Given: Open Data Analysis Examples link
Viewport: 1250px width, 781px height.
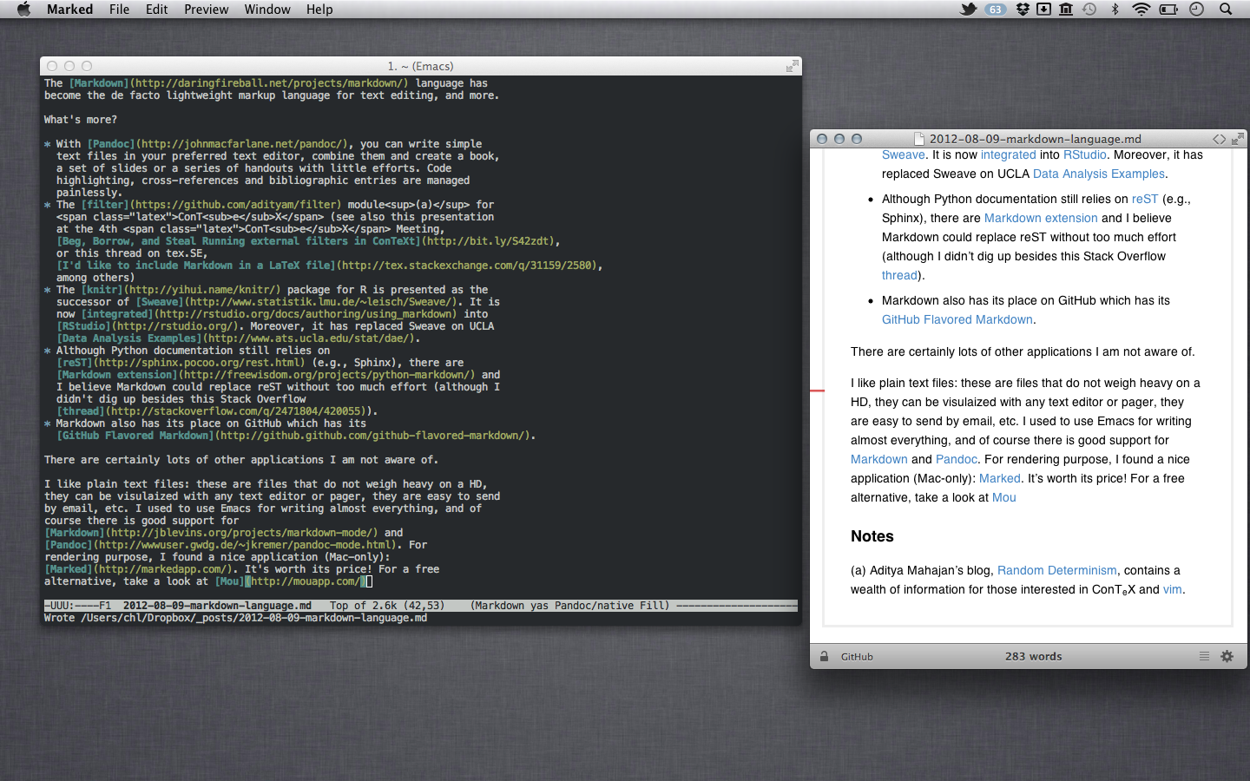Looking at the screenshot, I should point(1099,174).
